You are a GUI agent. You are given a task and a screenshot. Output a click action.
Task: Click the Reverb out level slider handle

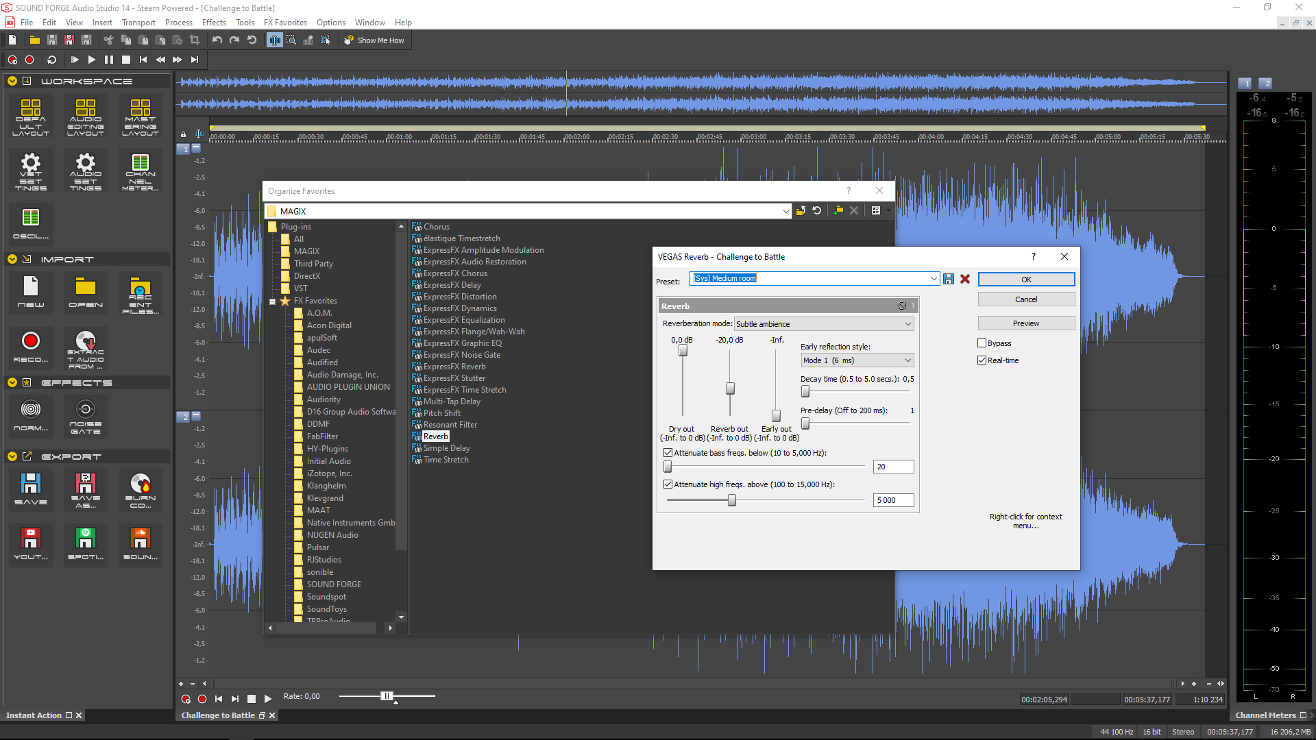click(x=730, y=388)
